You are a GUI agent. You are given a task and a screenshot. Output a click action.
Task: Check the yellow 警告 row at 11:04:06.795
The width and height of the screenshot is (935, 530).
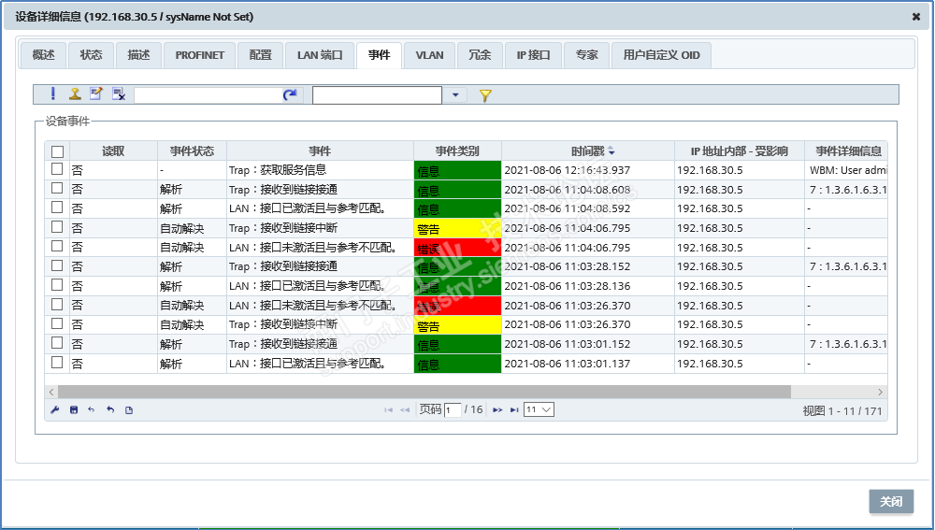coord(57,227)
